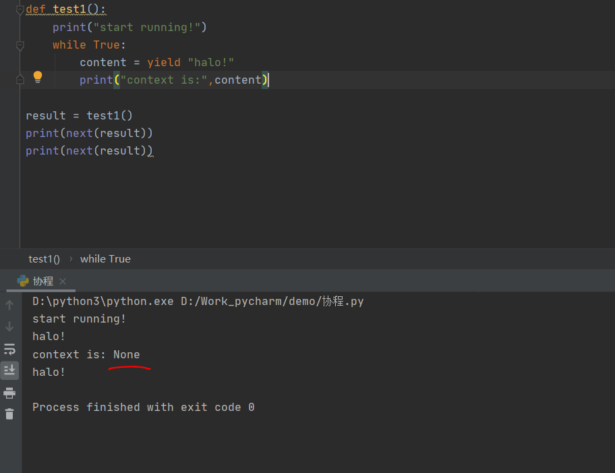This screenshot has width=615, height=473.
Task: Collapse the while True fold marker
Action: coord(20,45)
